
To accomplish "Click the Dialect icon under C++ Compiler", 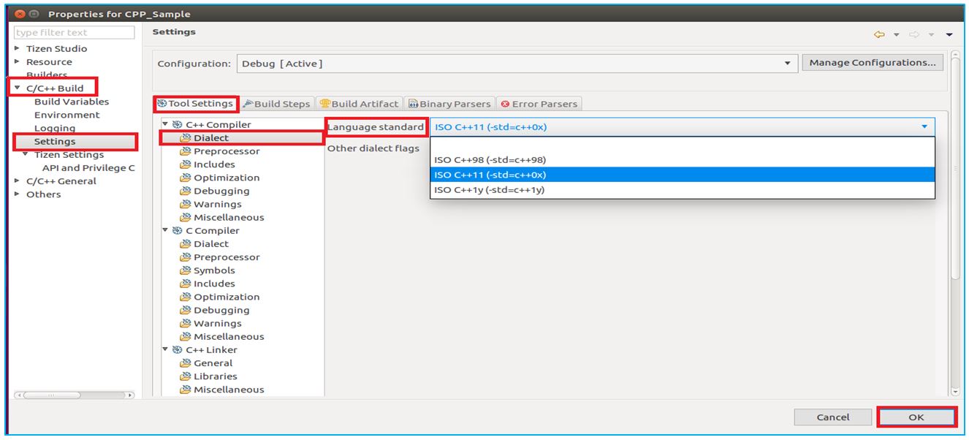I will pyautogui.click(x=186, y=138).
